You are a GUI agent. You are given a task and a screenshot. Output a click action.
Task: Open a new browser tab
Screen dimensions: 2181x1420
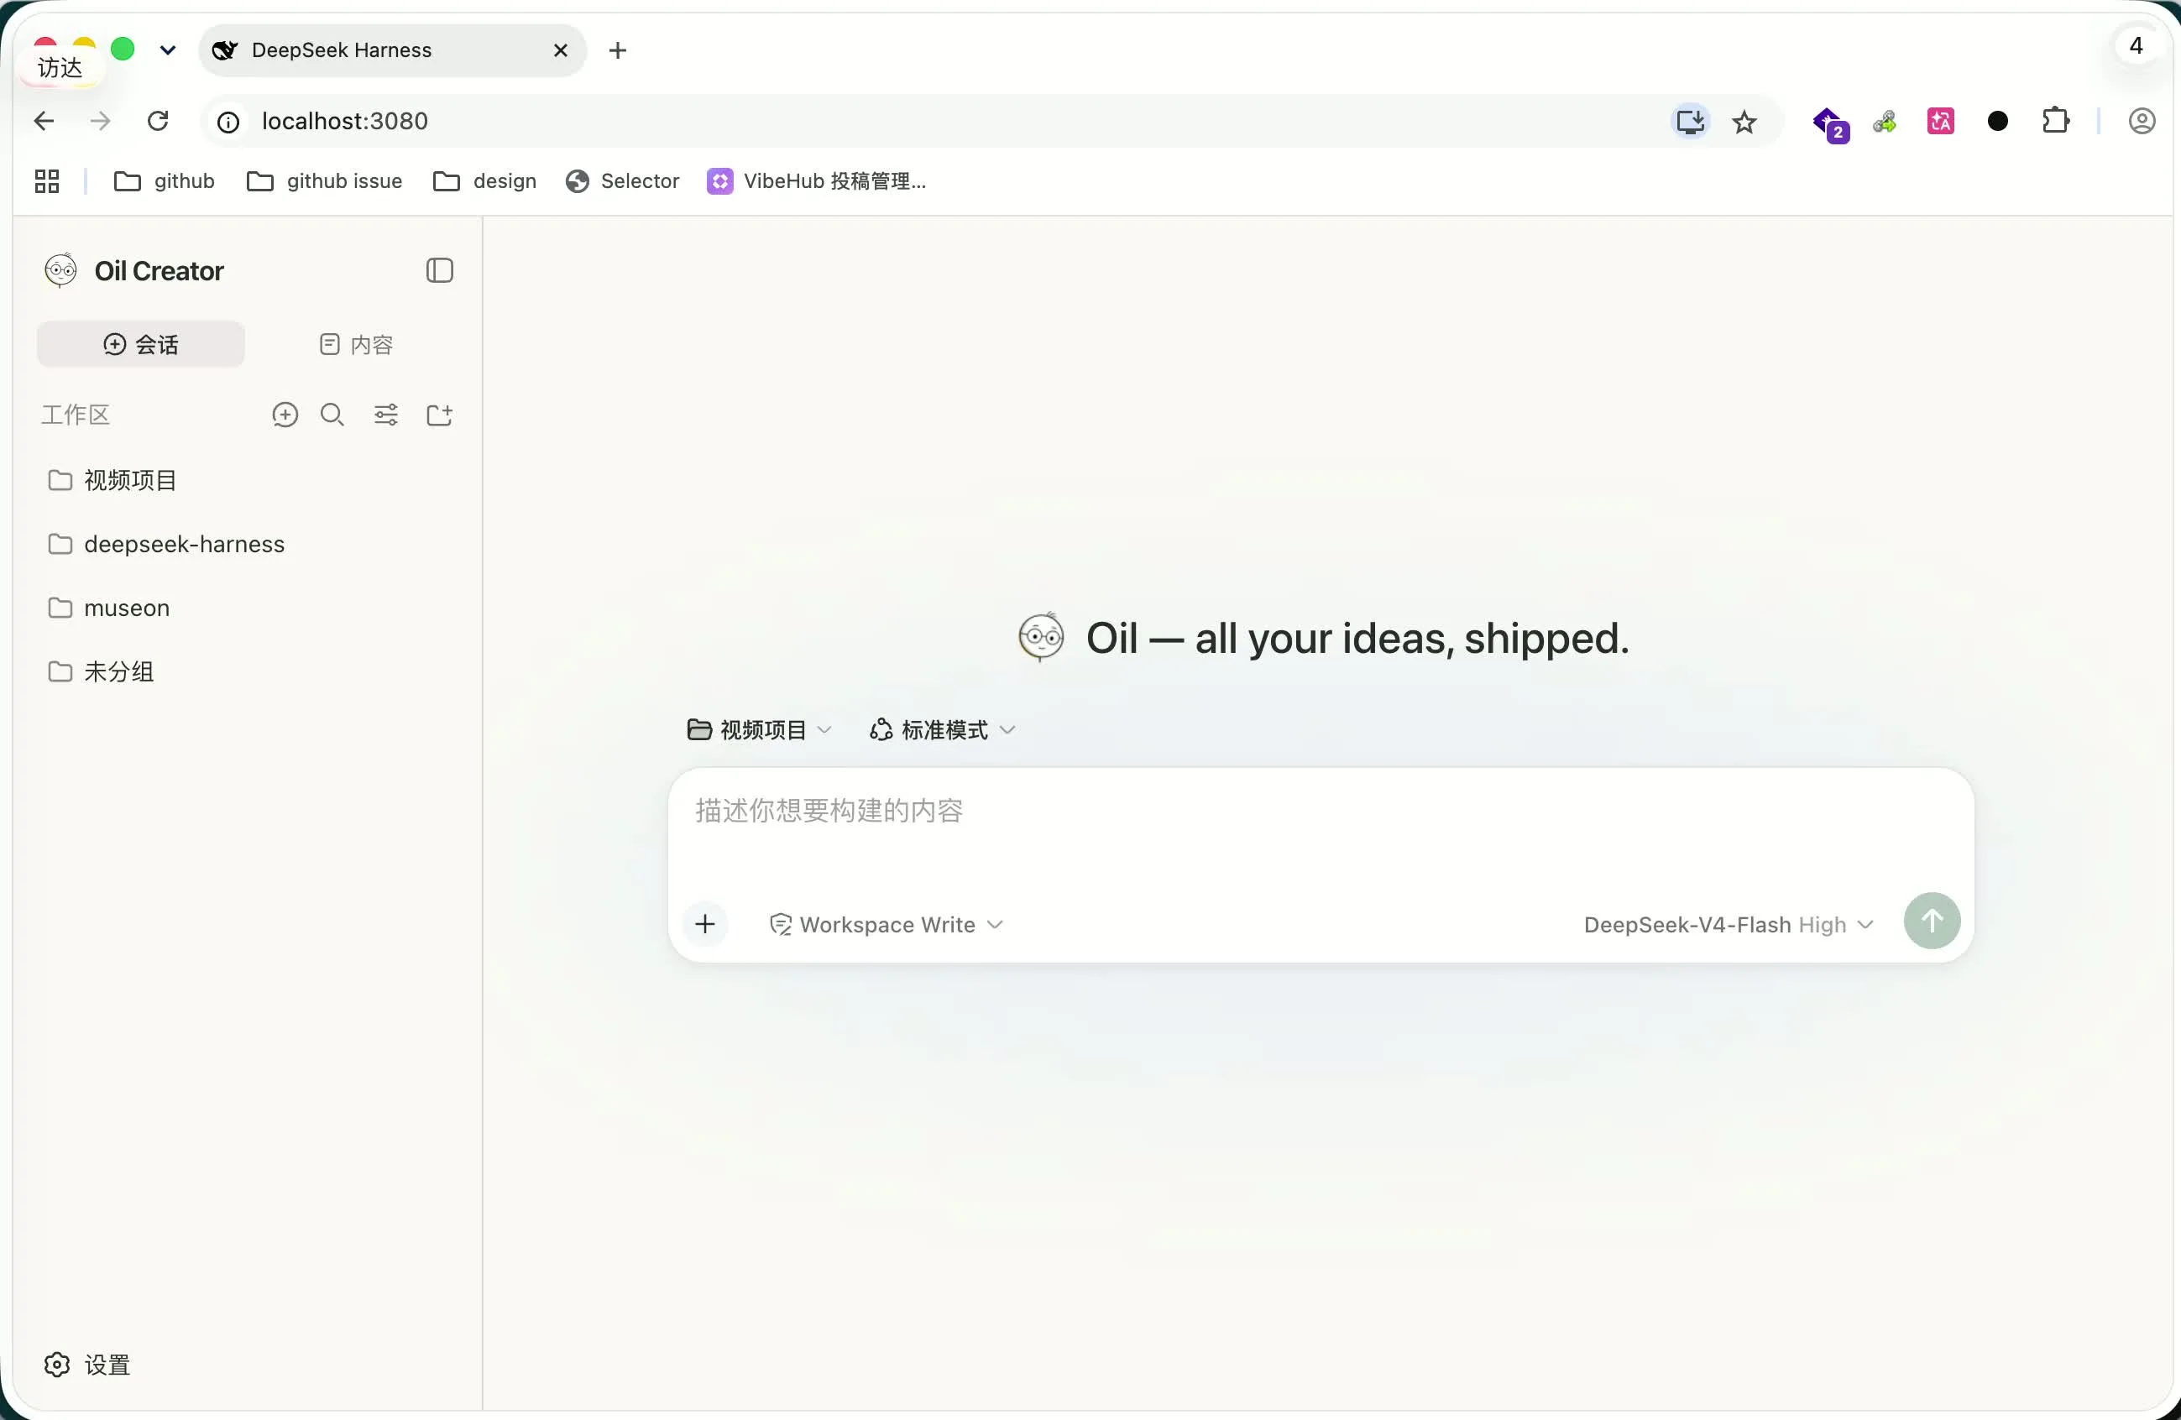tap(618, 50)
